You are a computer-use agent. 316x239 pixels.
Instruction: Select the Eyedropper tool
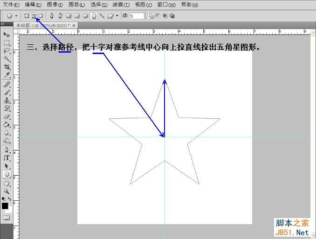click(7, 75)
